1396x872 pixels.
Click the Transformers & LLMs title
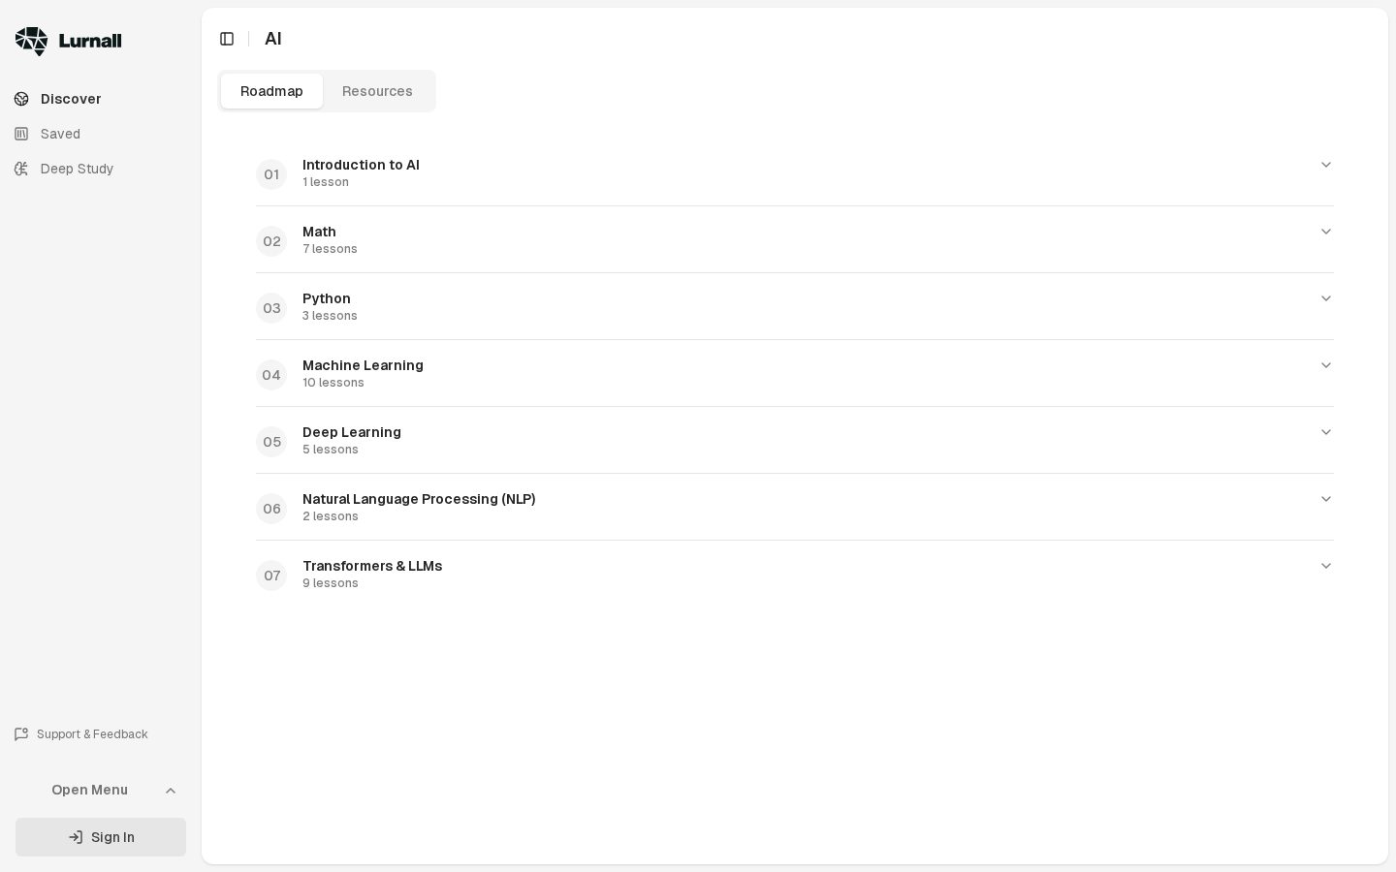372,566
